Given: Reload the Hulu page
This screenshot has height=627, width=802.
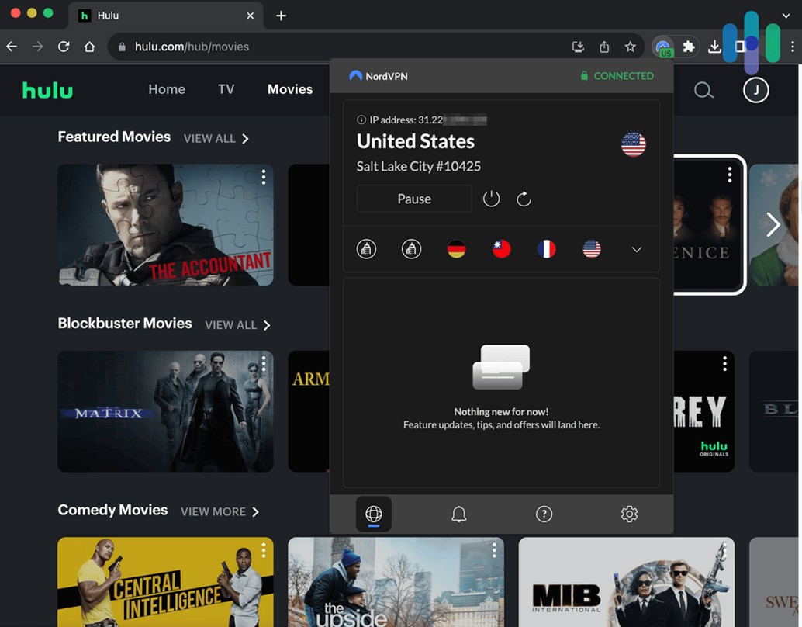Looking at the screenshot, I should 64,47.
